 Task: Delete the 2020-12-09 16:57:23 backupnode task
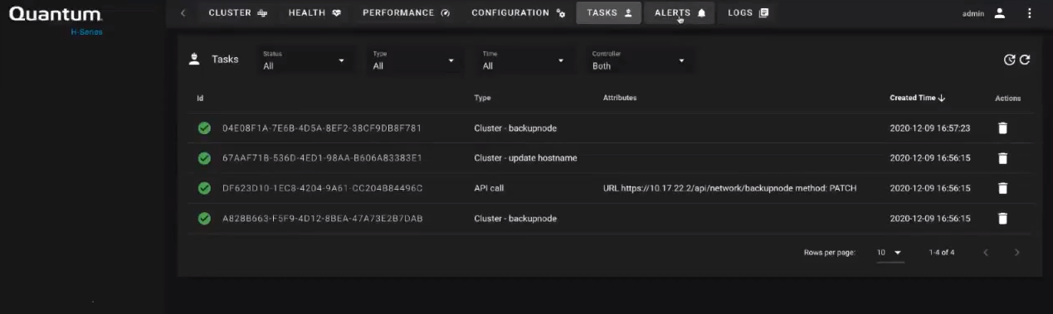pyautogui.click(x=1002, y=128)
